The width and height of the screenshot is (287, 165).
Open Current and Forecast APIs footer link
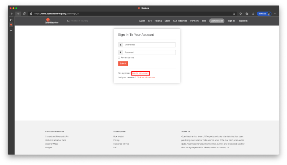(x=57, y=136)
